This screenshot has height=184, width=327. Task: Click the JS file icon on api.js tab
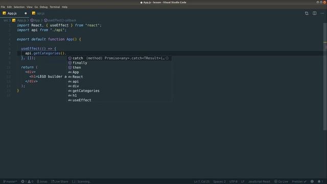(x=34, y=13)
